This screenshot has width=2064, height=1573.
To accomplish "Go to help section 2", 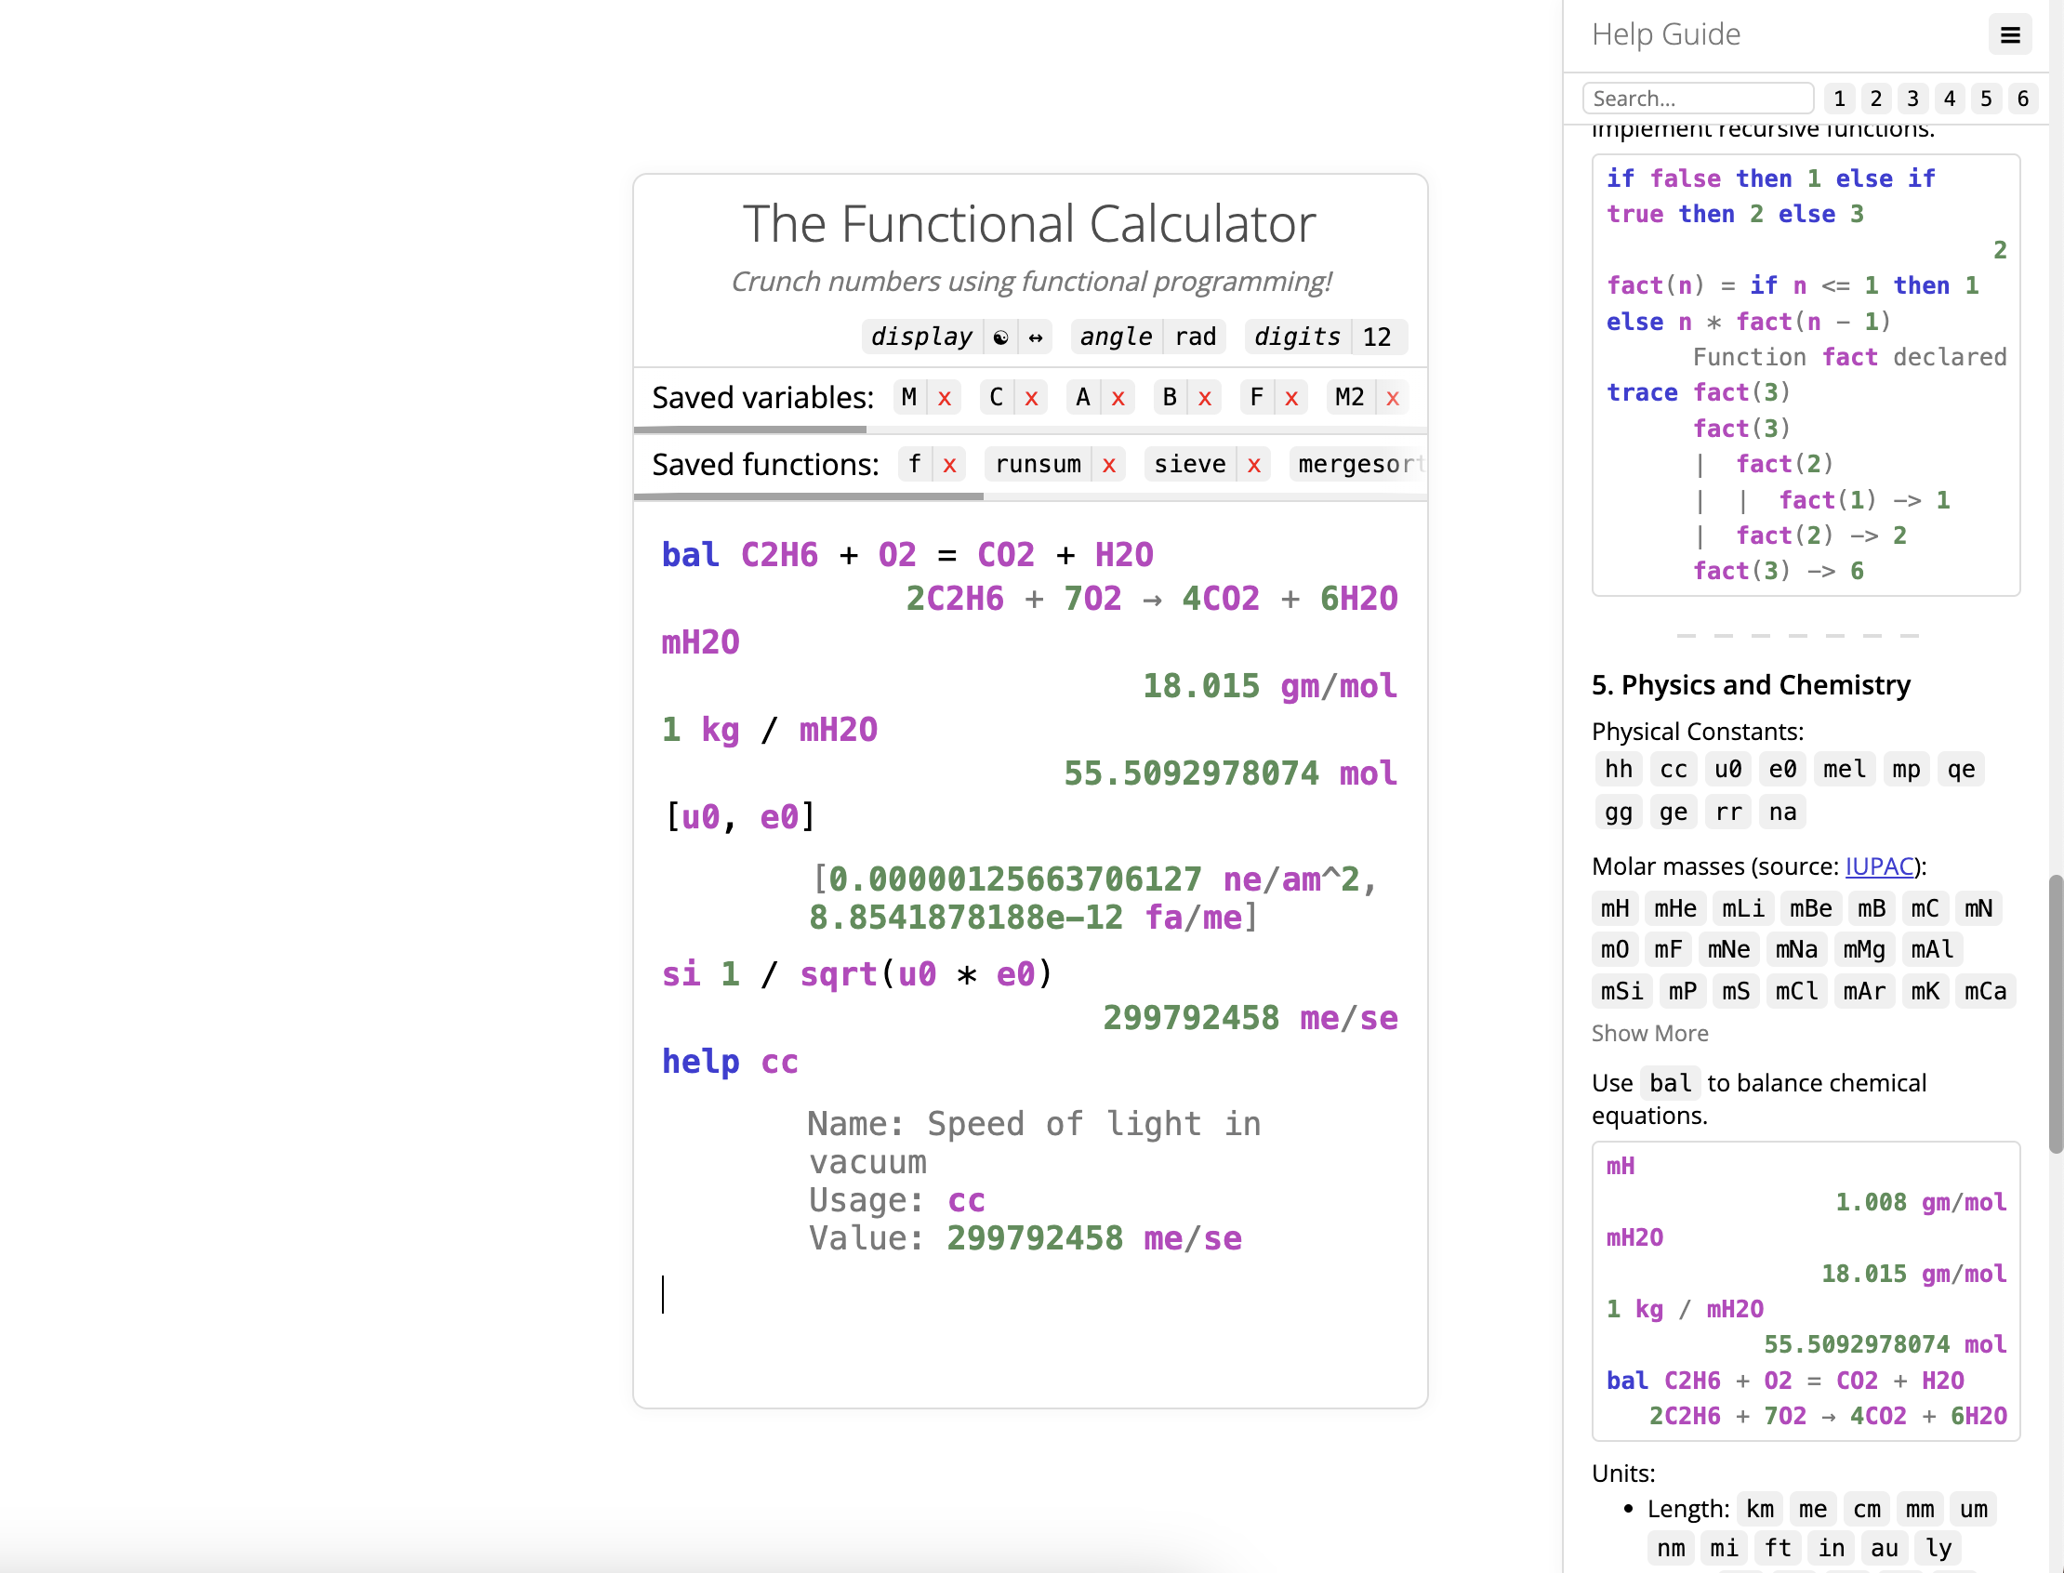I will (x=1875, y=99).
